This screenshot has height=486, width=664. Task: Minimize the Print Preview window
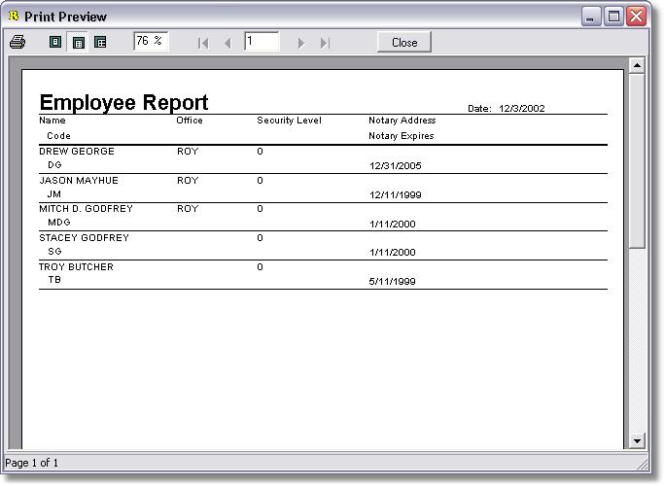(x=591, y=17)
